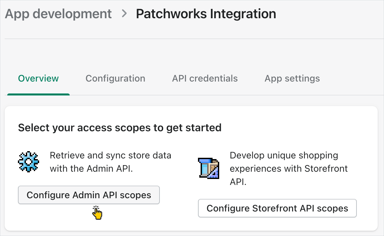Click the Patchworks Integration page title
The width and height of the screenshot is (384, 236).
(x=206, y=14)
